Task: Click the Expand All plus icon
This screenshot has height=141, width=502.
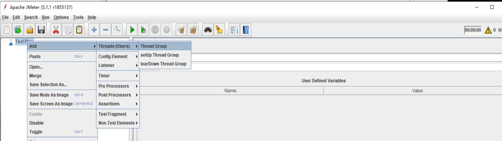Action: point(94,30)
